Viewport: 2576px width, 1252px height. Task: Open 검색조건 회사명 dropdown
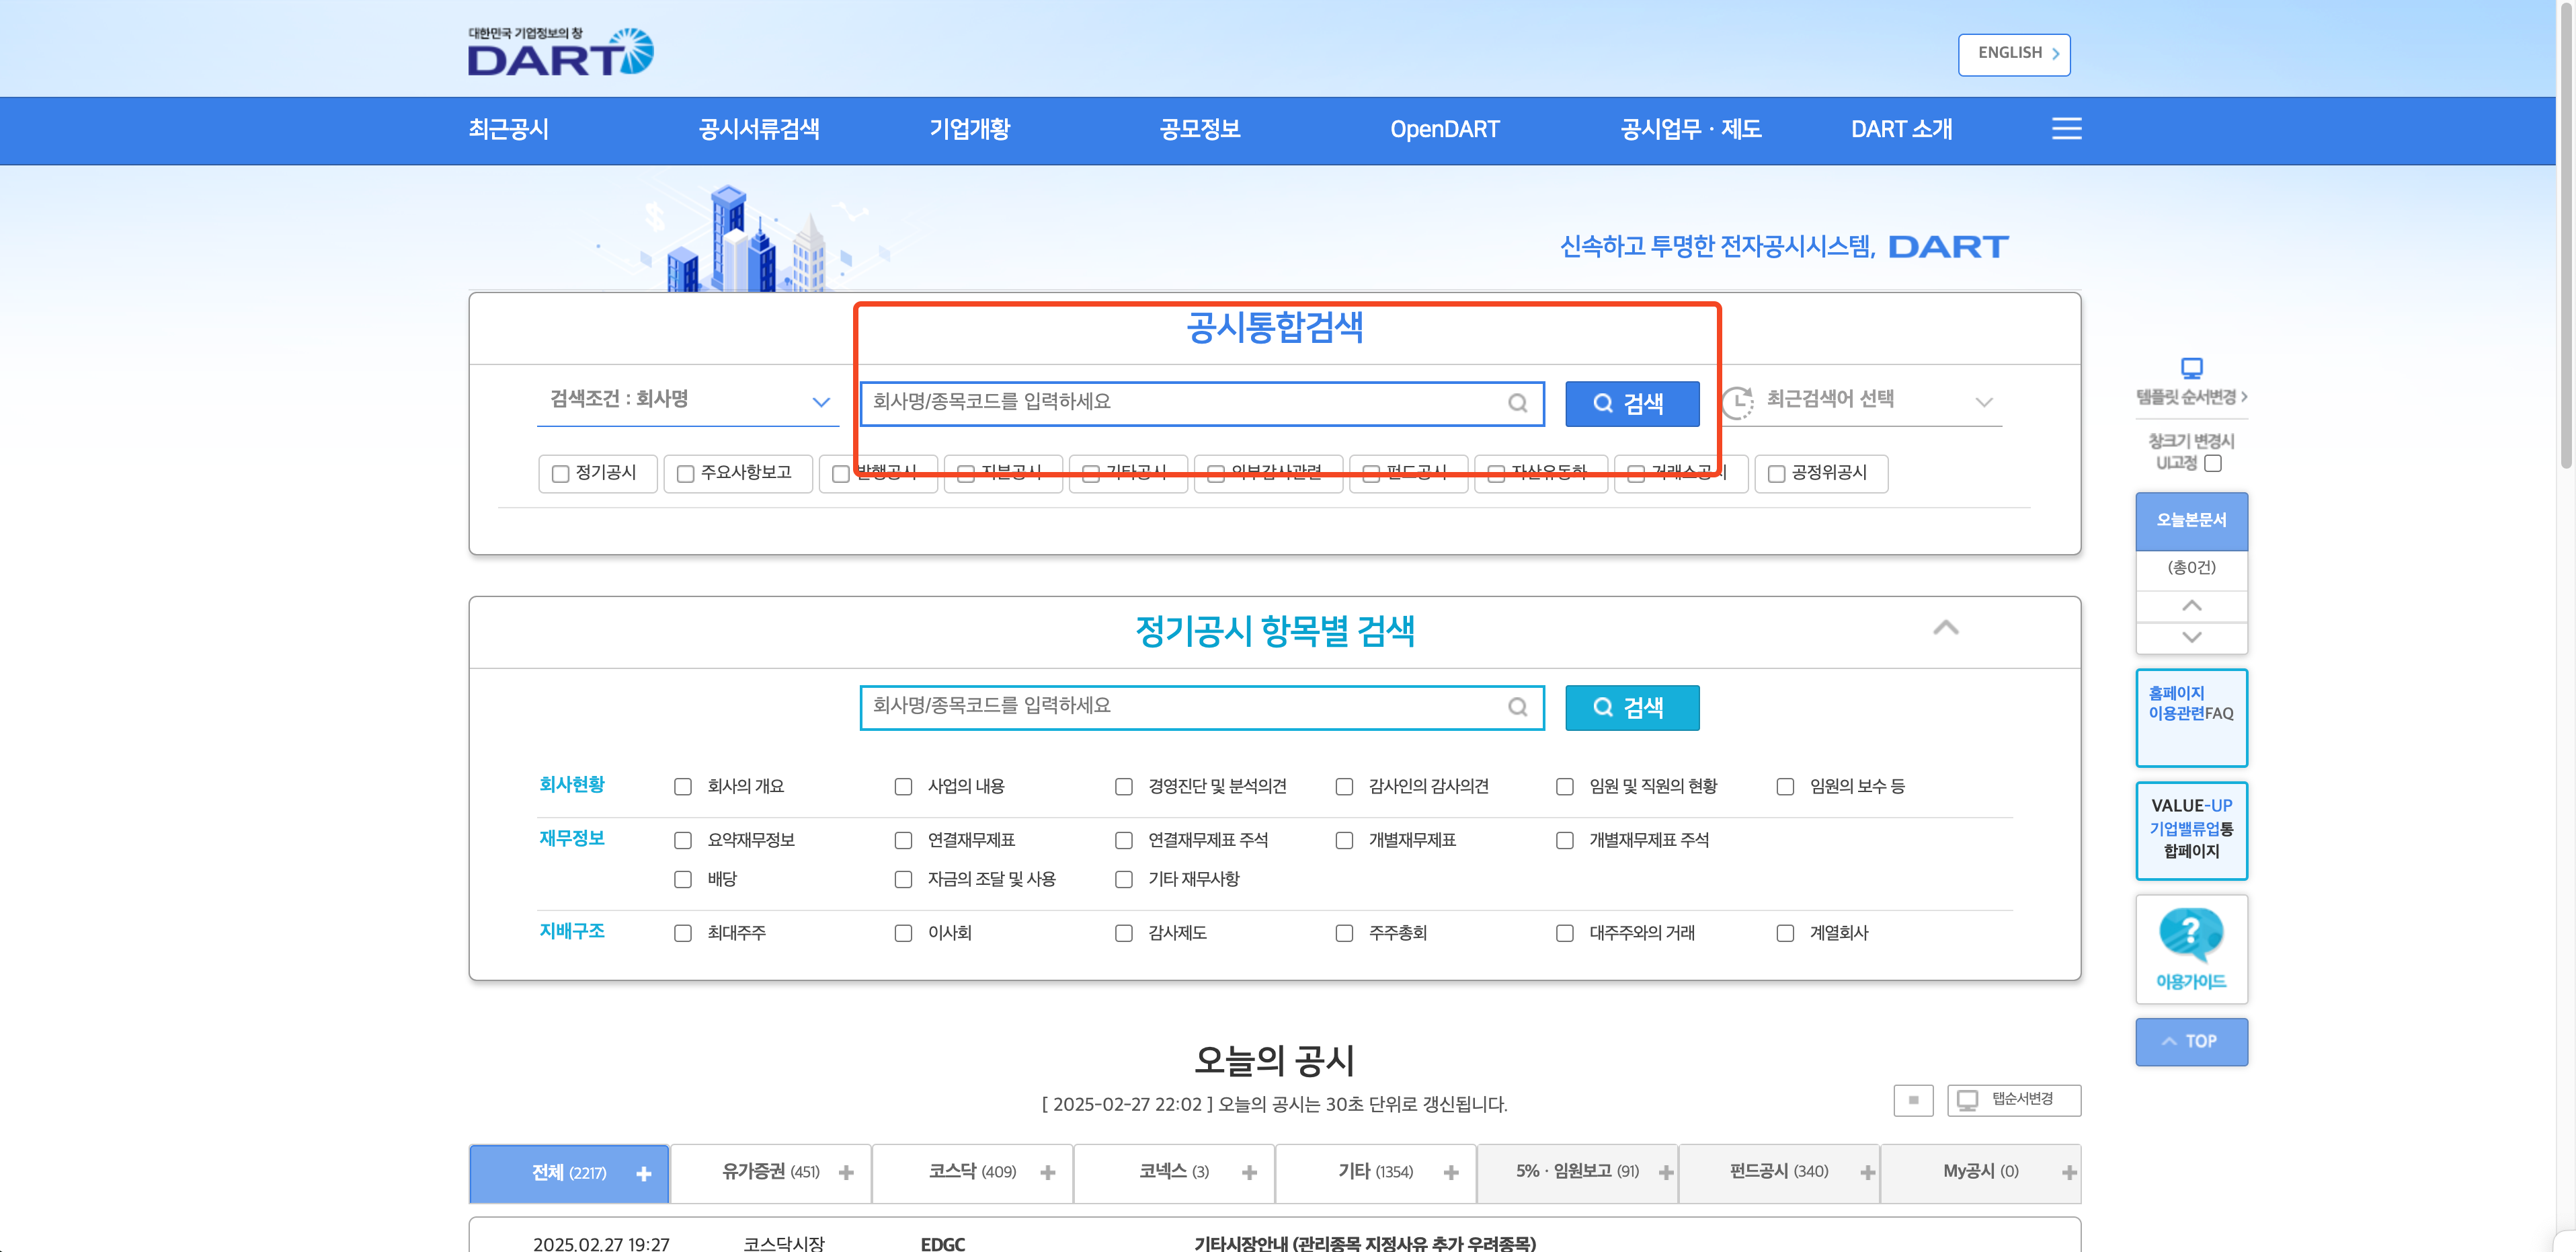688,401
